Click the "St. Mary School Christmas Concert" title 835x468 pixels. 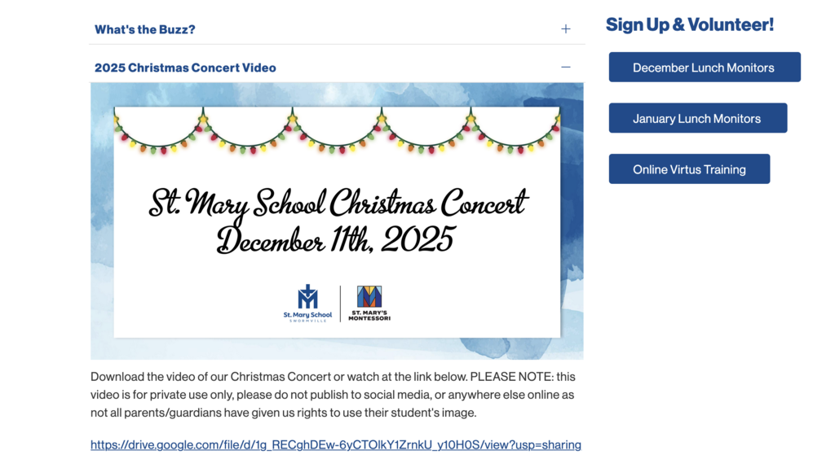[x=338, y=203]
